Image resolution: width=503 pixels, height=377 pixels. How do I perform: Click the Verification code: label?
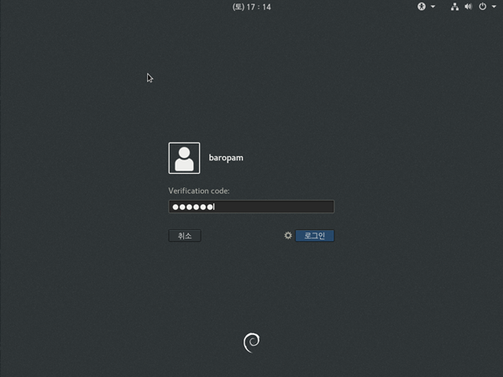[x=199, y=191]
